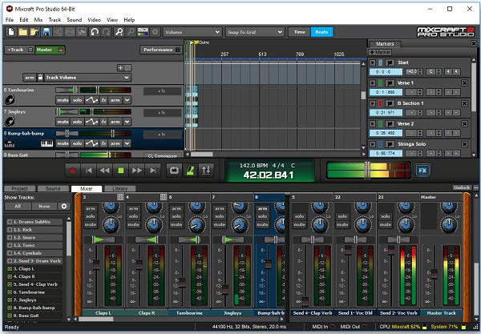The height and width of the screenshot is (334, 481).
Task: Mute the Tambourine track in the track list
Action: click(x=63, y=100)
